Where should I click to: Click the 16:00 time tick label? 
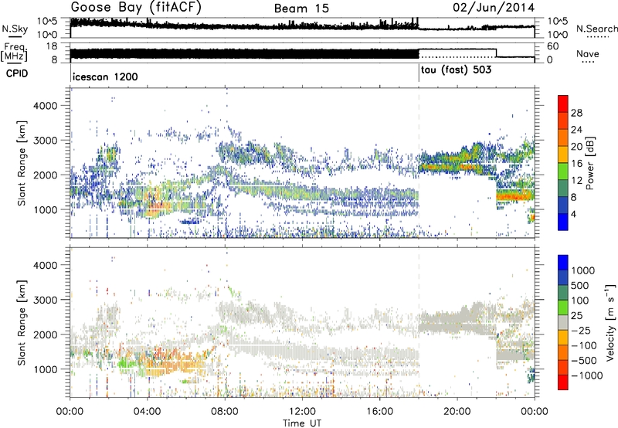[379, 412]
